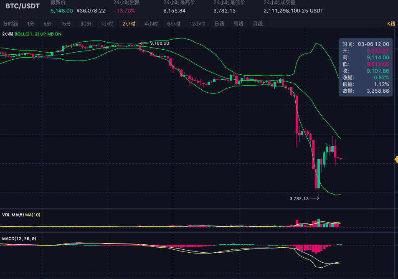The image size is (398, 279).
Task: Click the tooltip 数量 value 3,258.66
Action: 378,91
